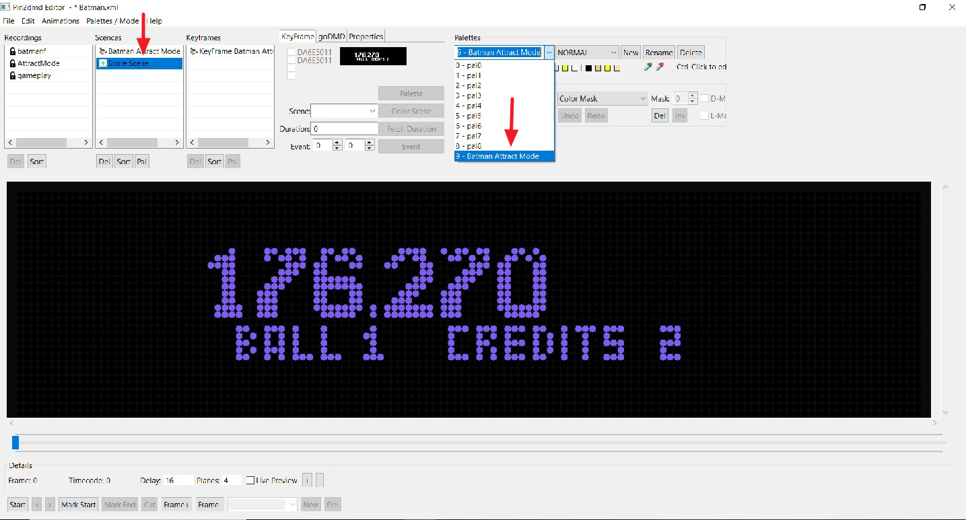The height and width of the screenshot is (520, 966).
Task: Select the gameplay recording
Action: click(48, 75)
